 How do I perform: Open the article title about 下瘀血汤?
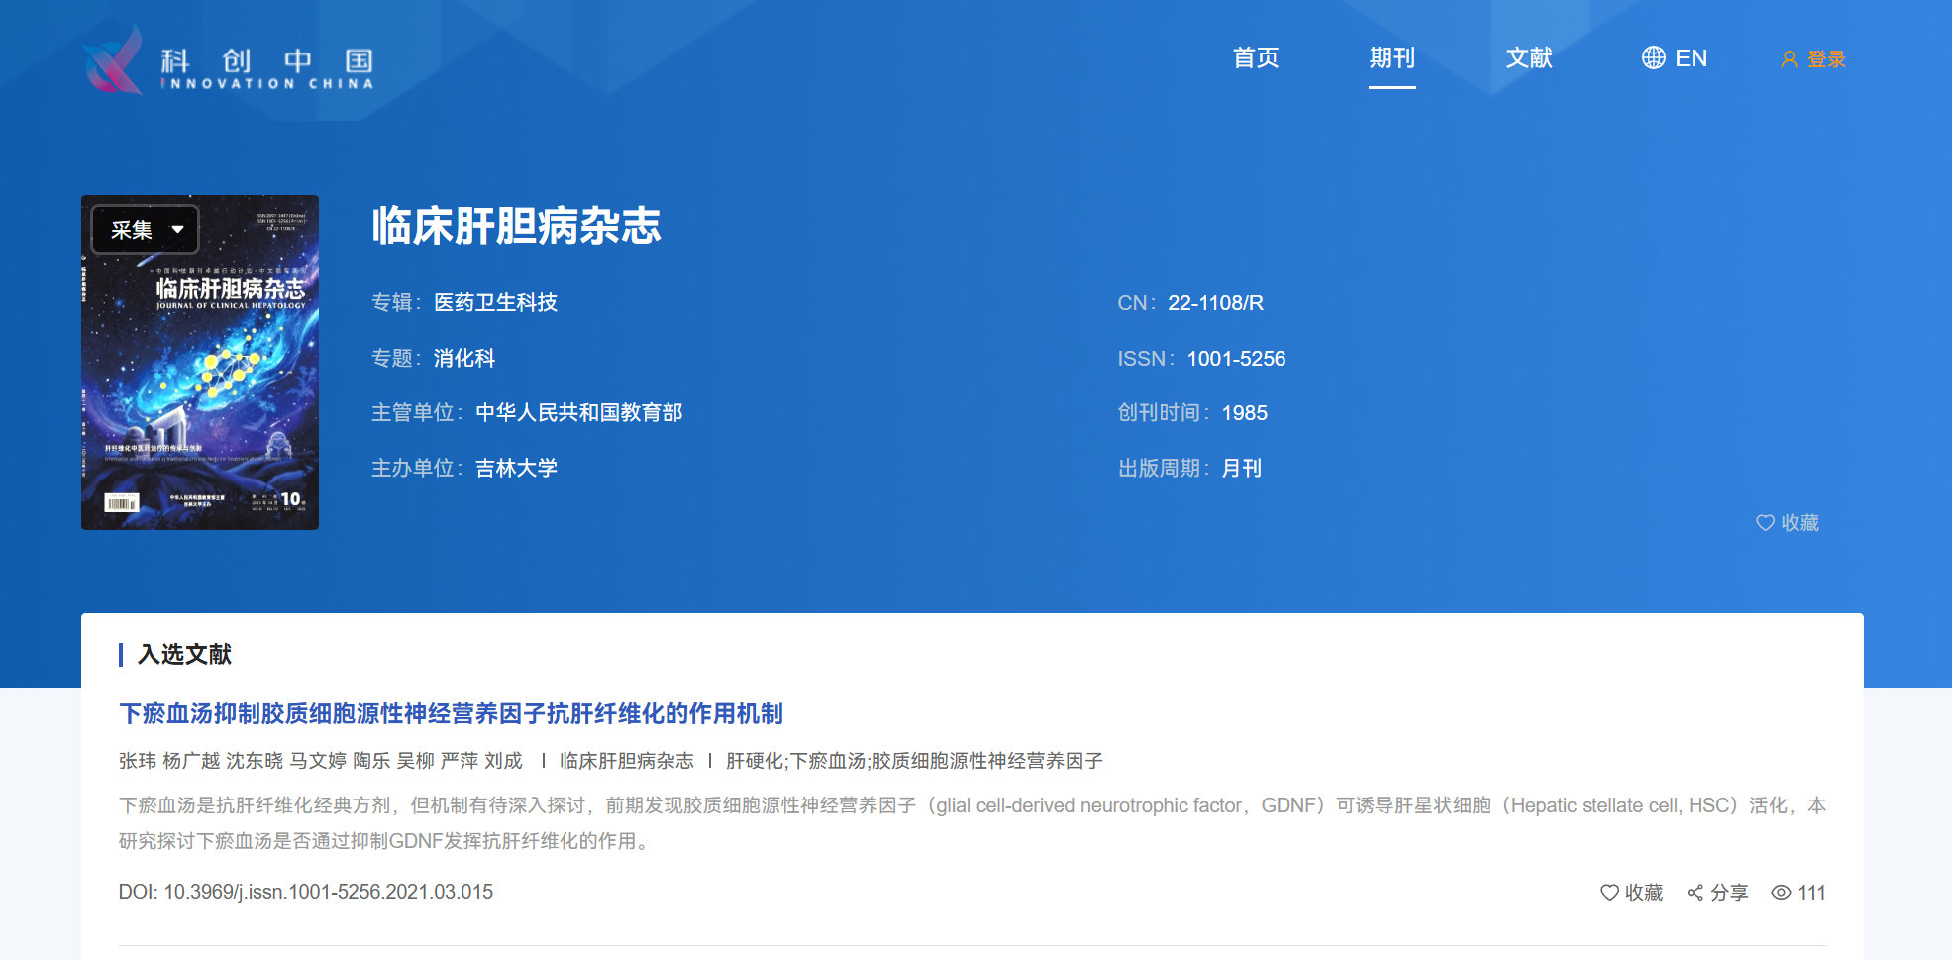[451, 713]
